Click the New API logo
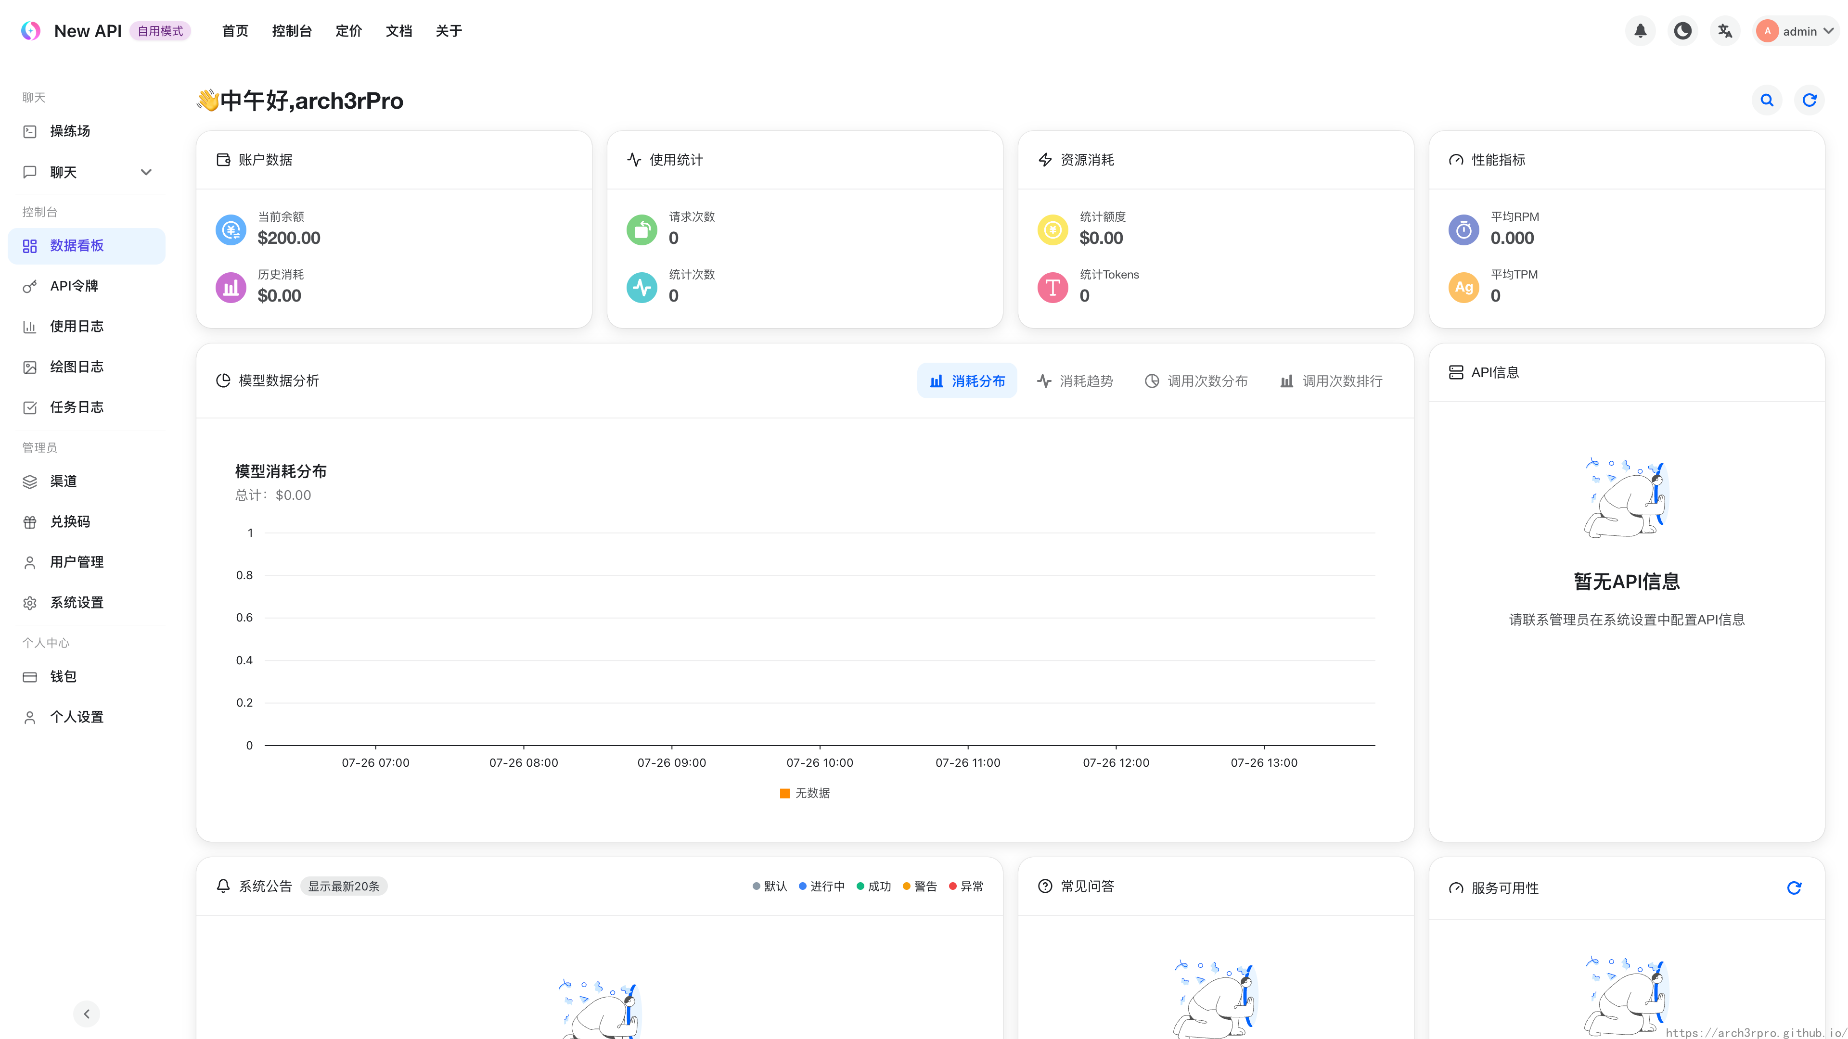This screenshot has height=1039, width=1848. click(x=31, y=31)
